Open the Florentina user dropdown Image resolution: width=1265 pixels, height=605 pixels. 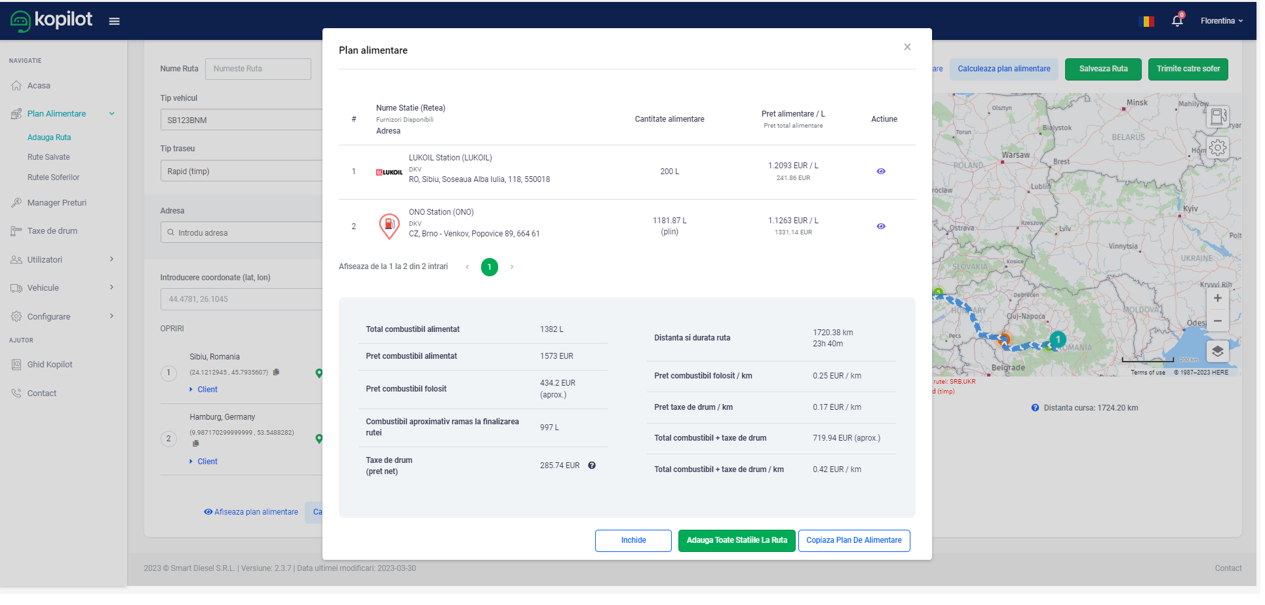coord(1221,21)
